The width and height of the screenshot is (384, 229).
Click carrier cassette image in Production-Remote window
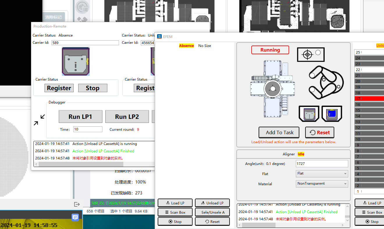pos(76,61)
